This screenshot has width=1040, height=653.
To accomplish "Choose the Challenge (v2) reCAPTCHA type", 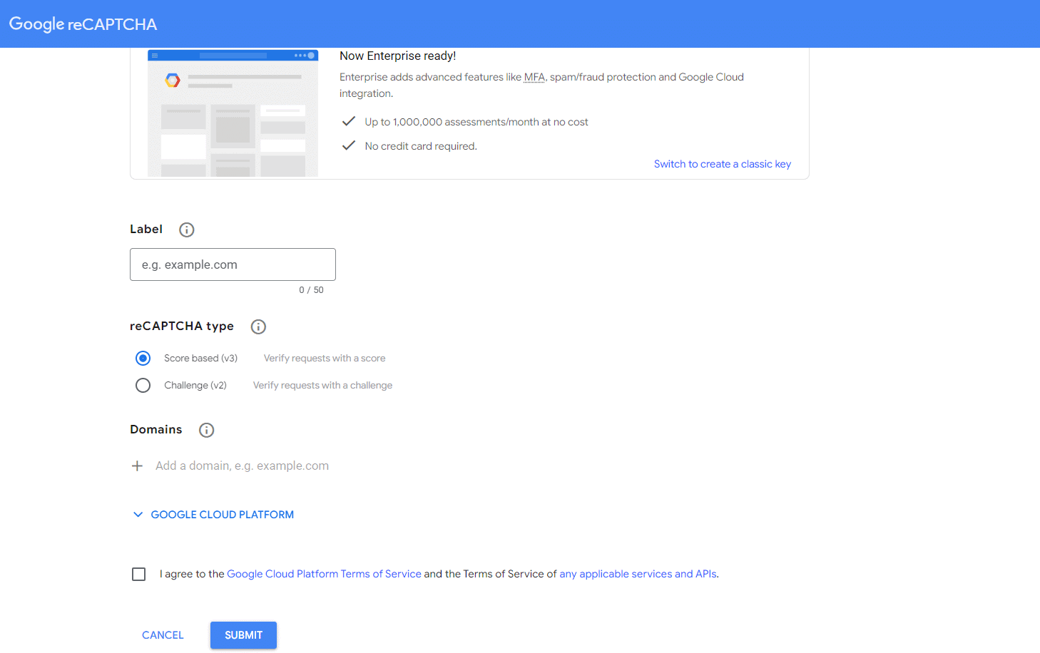I will [143, 385].
